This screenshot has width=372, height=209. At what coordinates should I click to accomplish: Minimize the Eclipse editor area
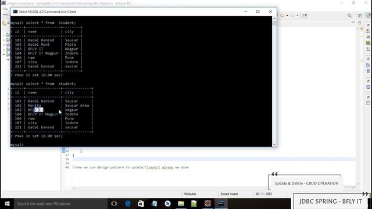click(x=353, y=22)
